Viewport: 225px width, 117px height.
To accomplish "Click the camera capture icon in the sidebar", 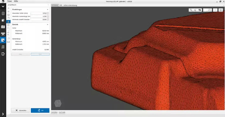I will click(x=3, y=27).
